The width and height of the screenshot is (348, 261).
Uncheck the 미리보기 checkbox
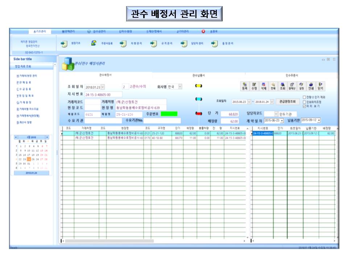pos(304,106)
